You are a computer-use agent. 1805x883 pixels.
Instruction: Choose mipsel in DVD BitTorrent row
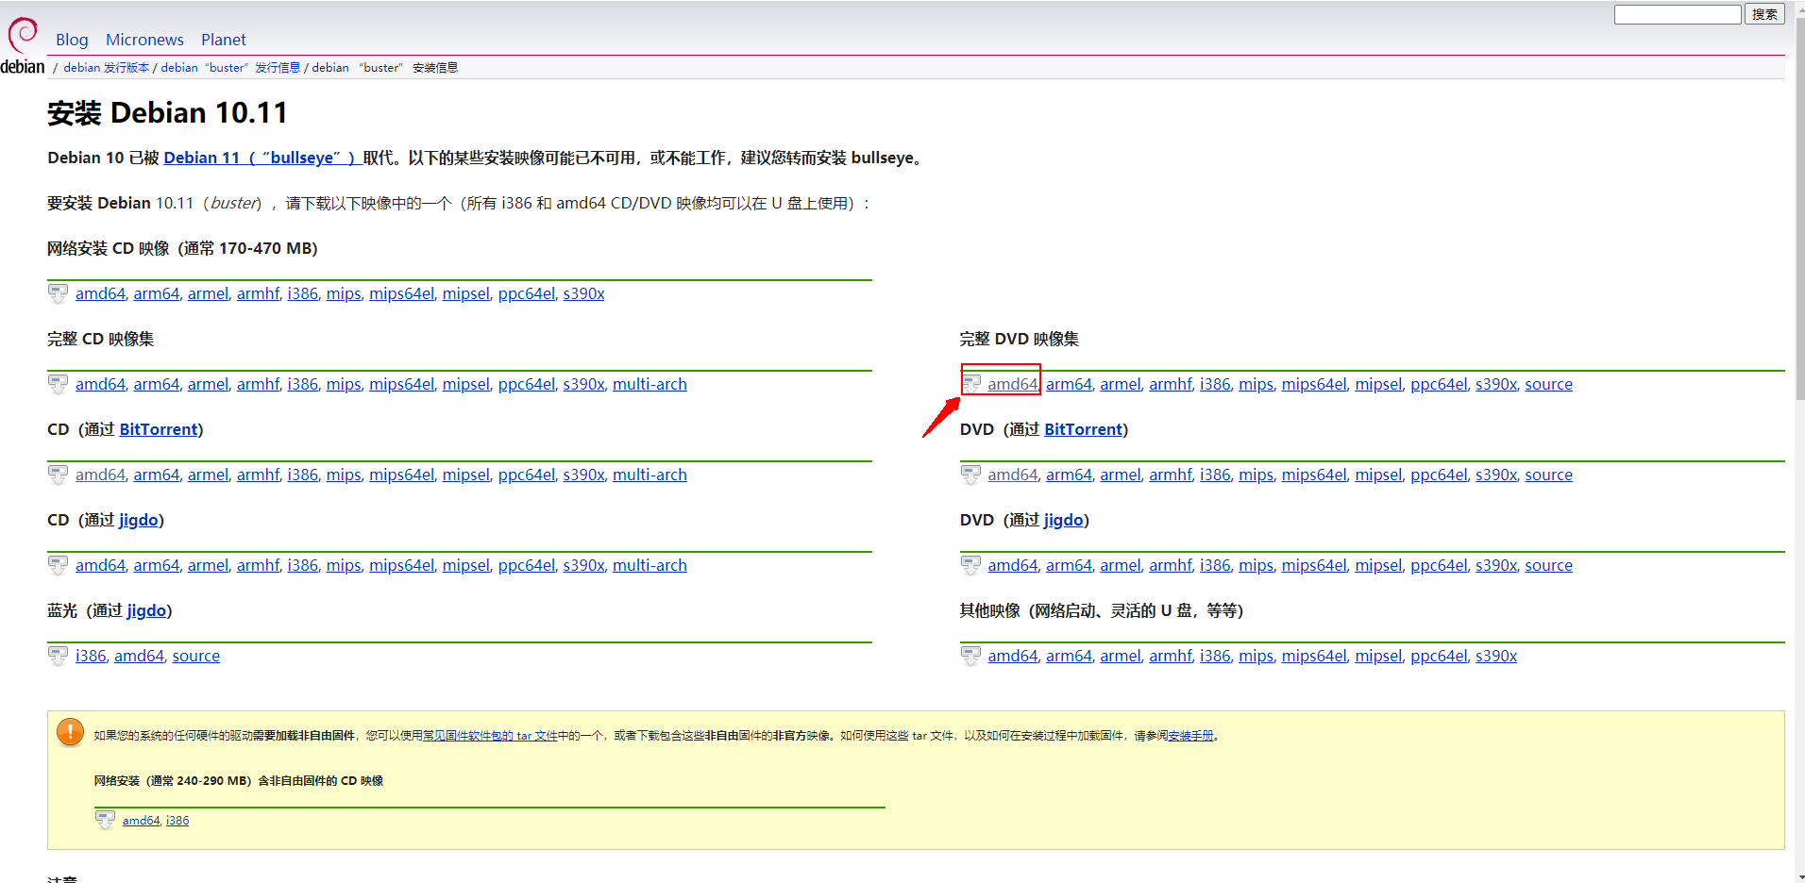click(1378, 475)
